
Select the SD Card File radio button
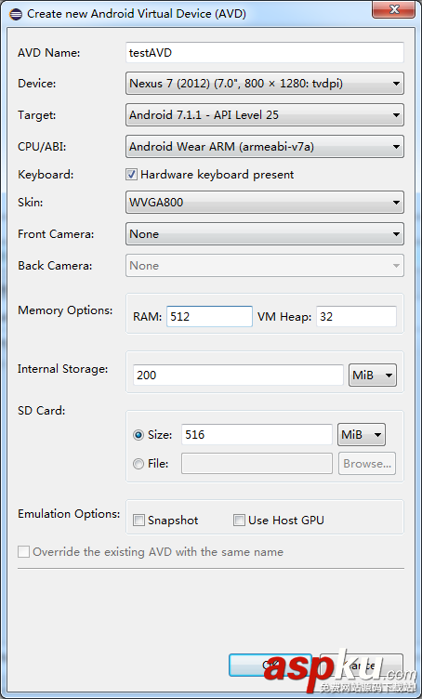point(138,464)
